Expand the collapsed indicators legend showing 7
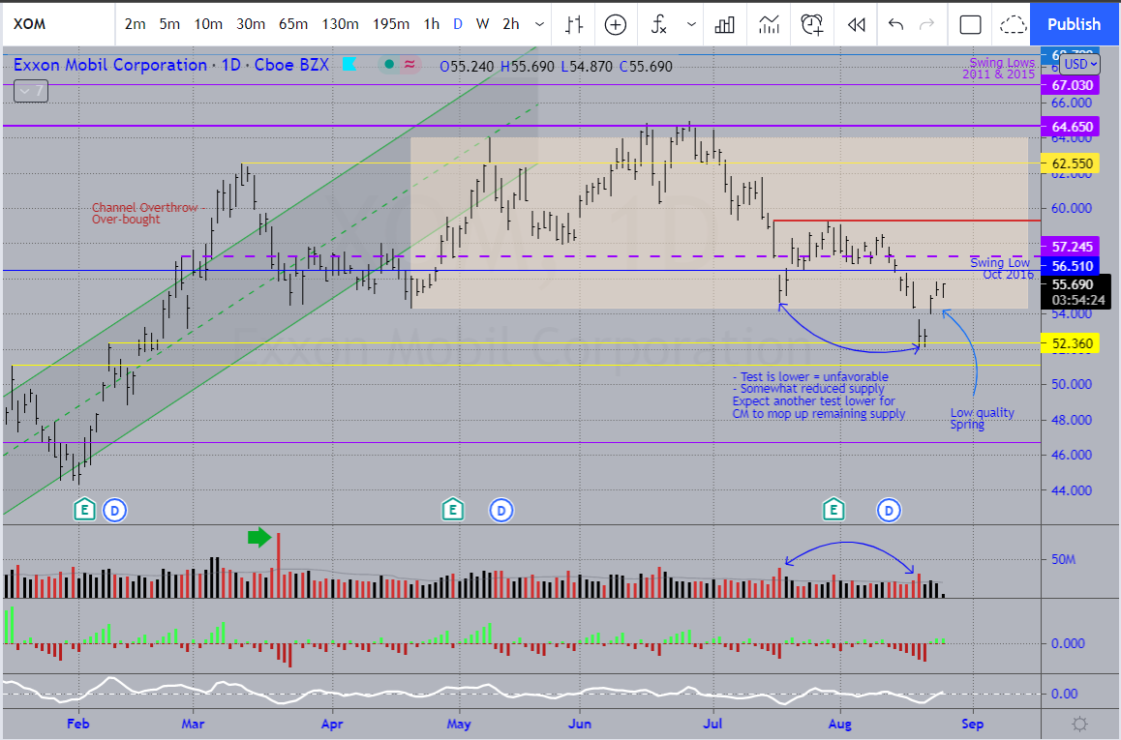Image resolution: width=1121 pixels, height=740 pixels. coord(29,91)
